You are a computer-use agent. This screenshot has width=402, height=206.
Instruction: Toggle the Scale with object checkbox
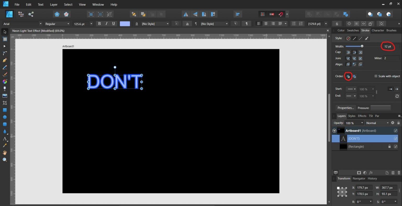[376, 76]
